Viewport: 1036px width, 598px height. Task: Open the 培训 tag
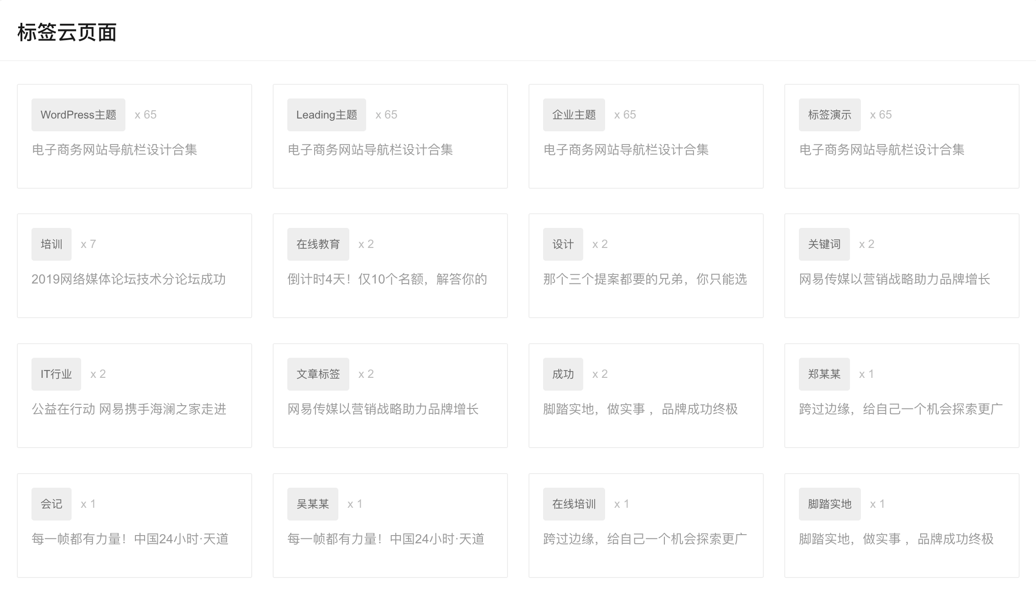click(51, 244)
